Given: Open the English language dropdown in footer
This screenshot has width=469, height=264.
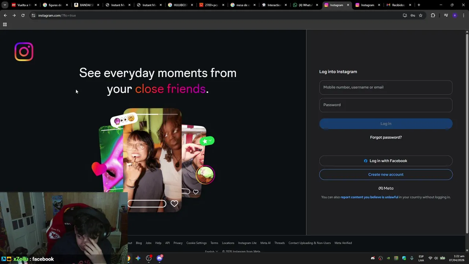Looking at the screenshot, I should click(x=211, y=252).
